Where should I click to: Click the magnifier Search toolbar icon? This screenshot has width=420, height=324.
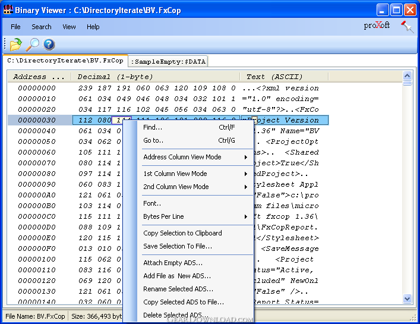tap(33, 44)
